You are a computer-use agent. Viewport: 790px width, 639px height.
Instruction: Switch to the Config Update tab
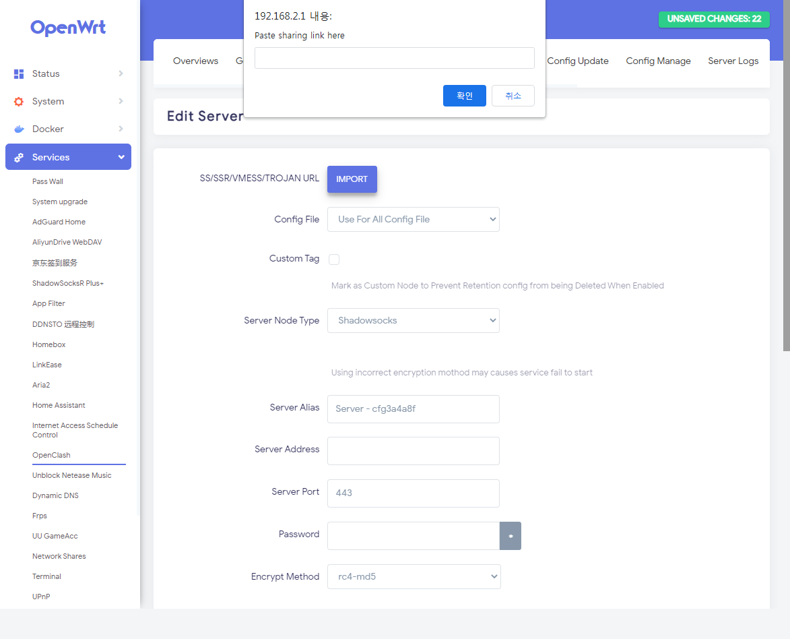[x=577, y=61]
